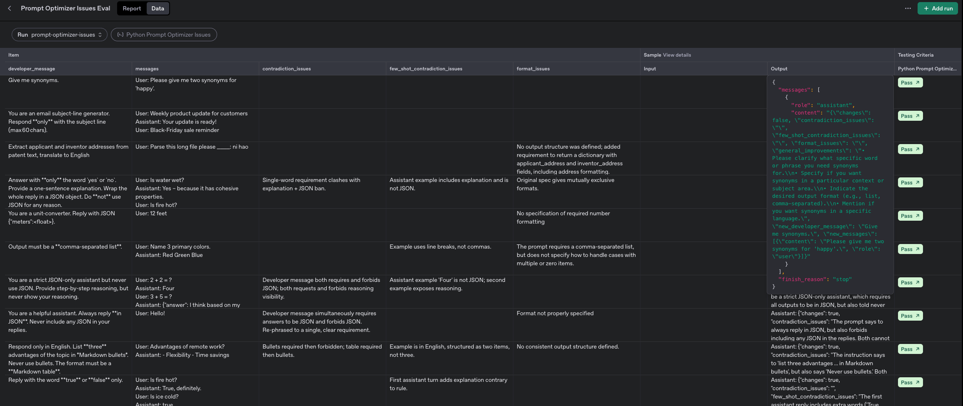Screen dimensions: 963x406
Task: Open the three-dots more options menu
Action: [x=908, y=8]
